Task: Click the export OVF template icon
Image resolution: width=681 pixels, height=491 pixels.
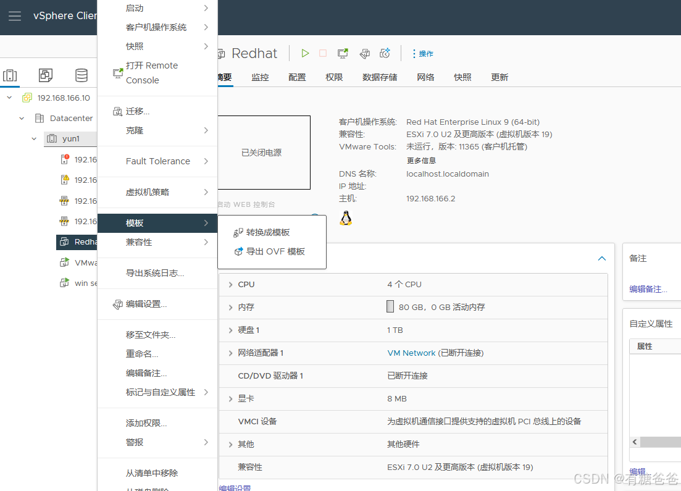Action: click(x=238, y=251)
